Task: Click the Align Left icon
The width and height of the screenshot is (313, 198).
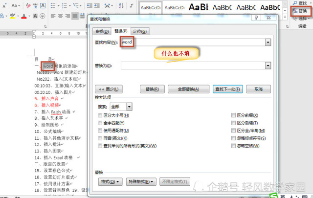Action: 53,16
